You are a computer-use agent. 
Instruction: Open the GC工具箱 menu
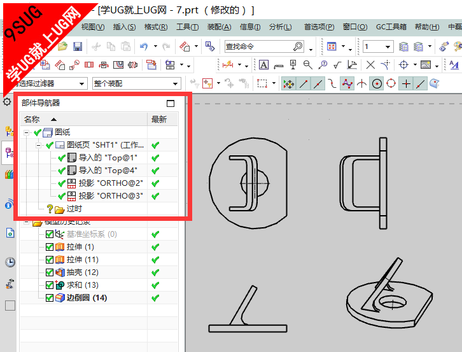(391, 27)
